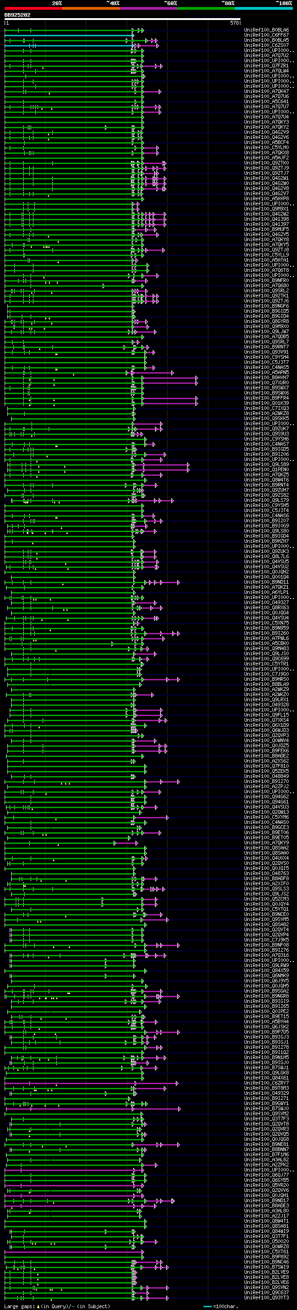Select hit label UniRef100_Q9SVM5

tap(266, 919)
